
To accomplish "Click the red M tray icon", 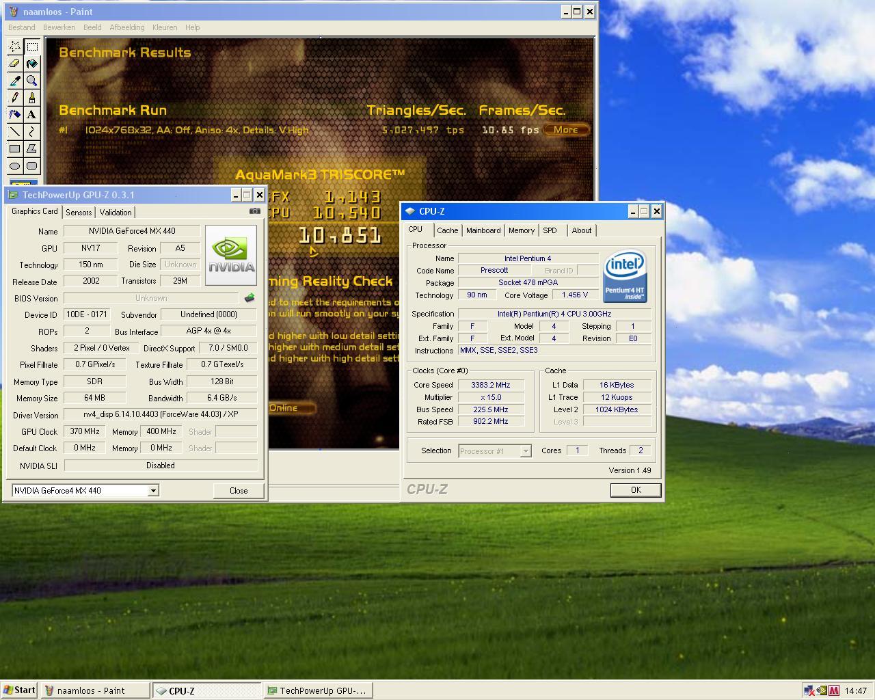I will pos(834,690).
